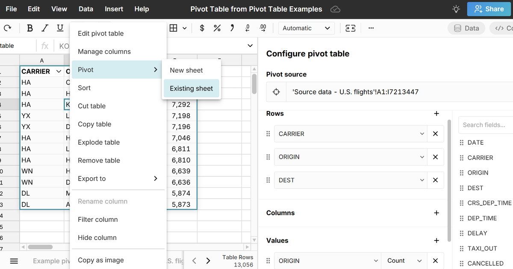Open the more options ellipsis
The height and width of the screenshot is (269, 513).
371,28
